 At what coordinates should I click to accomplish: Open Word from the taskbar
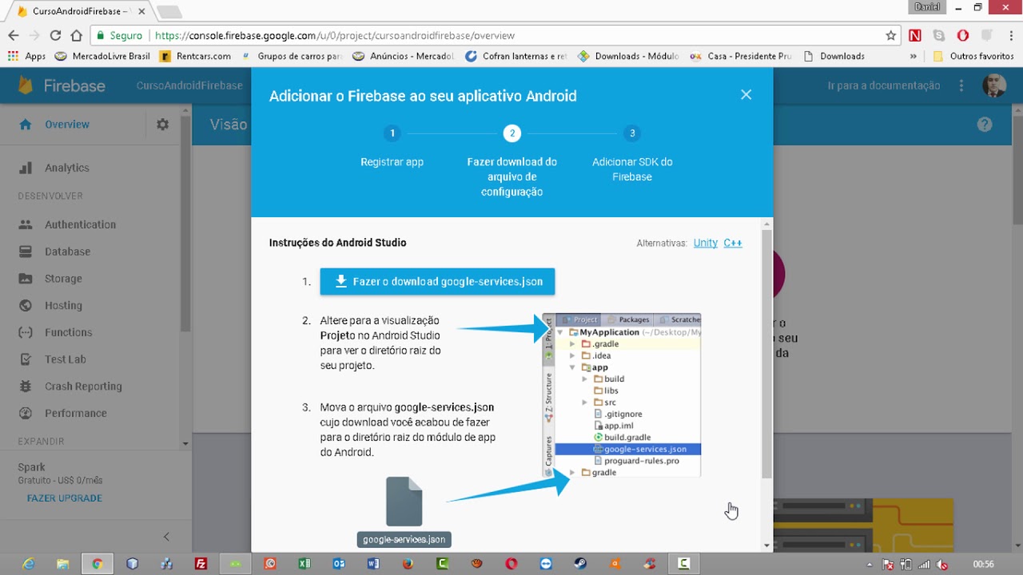(x=373, y=563)
